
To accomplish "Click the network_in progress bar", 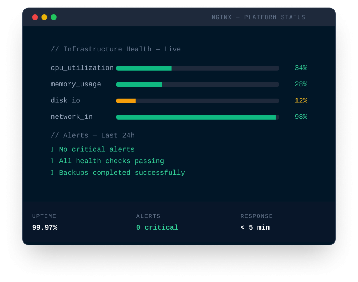I will pyautogui.click(x=198, y=117).
